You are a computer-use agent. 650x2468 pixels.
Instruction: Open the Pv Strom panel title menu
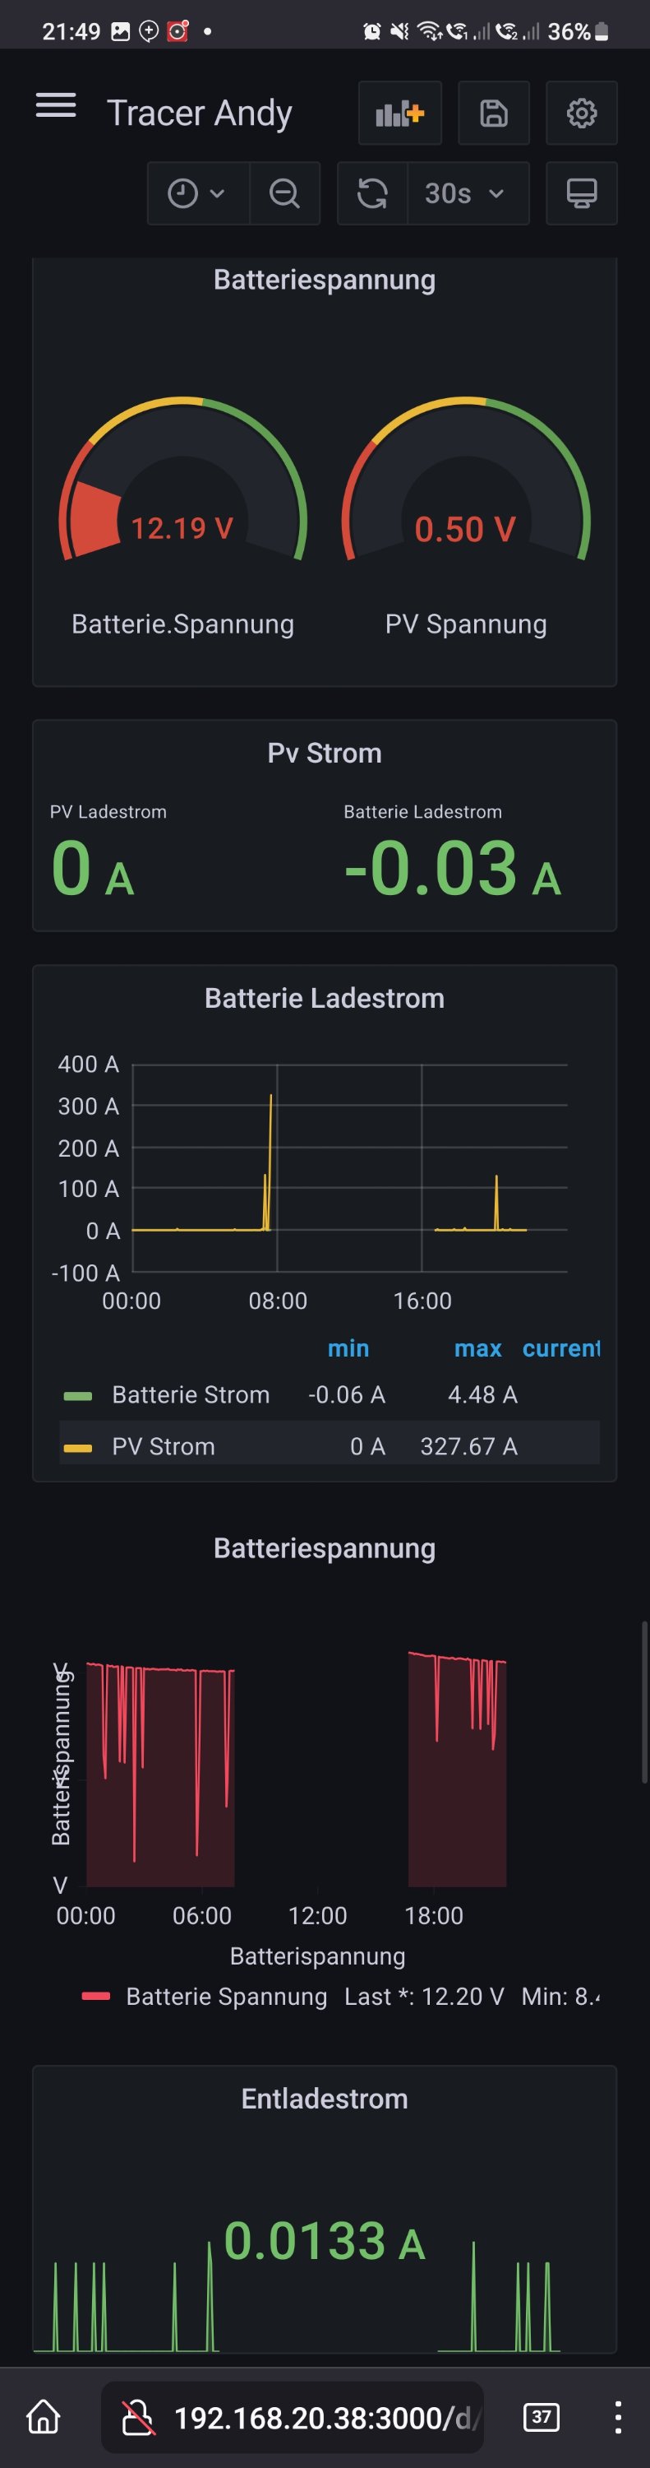(x=325, y=753)
